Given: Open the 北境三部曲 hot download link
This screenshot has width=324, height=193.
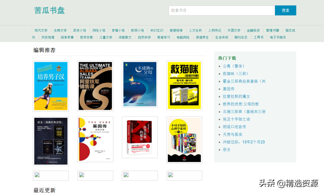Looking at the screenshot, I should tap(244, 112).
